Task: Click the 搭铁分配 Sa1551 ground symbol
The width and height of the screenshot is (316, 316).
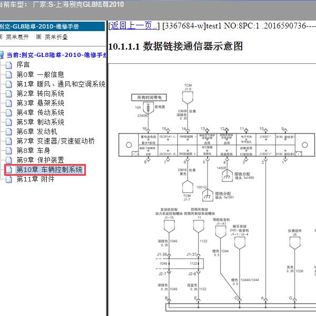Action: (208, 195)
